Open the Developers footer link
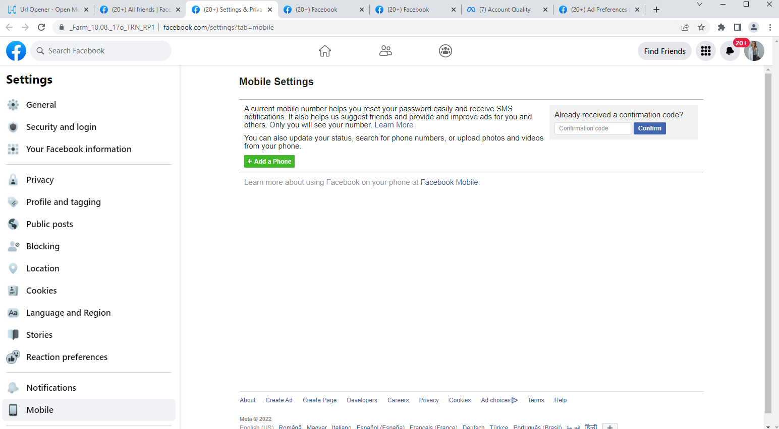Image resolution: width=779 pixels, height=429 pixels. [x=362, y=400]
